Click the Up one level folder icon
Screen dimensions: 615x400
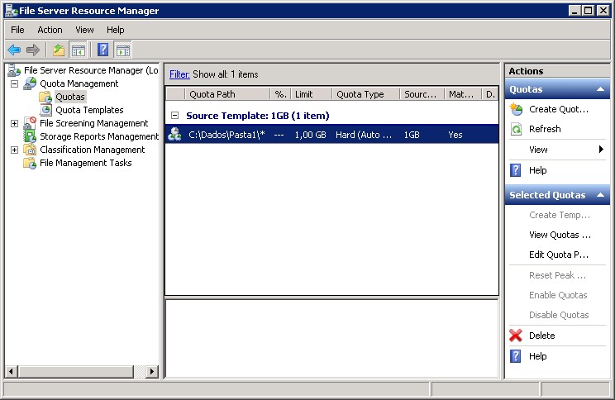pyautogui.click(x=58, y=50)
